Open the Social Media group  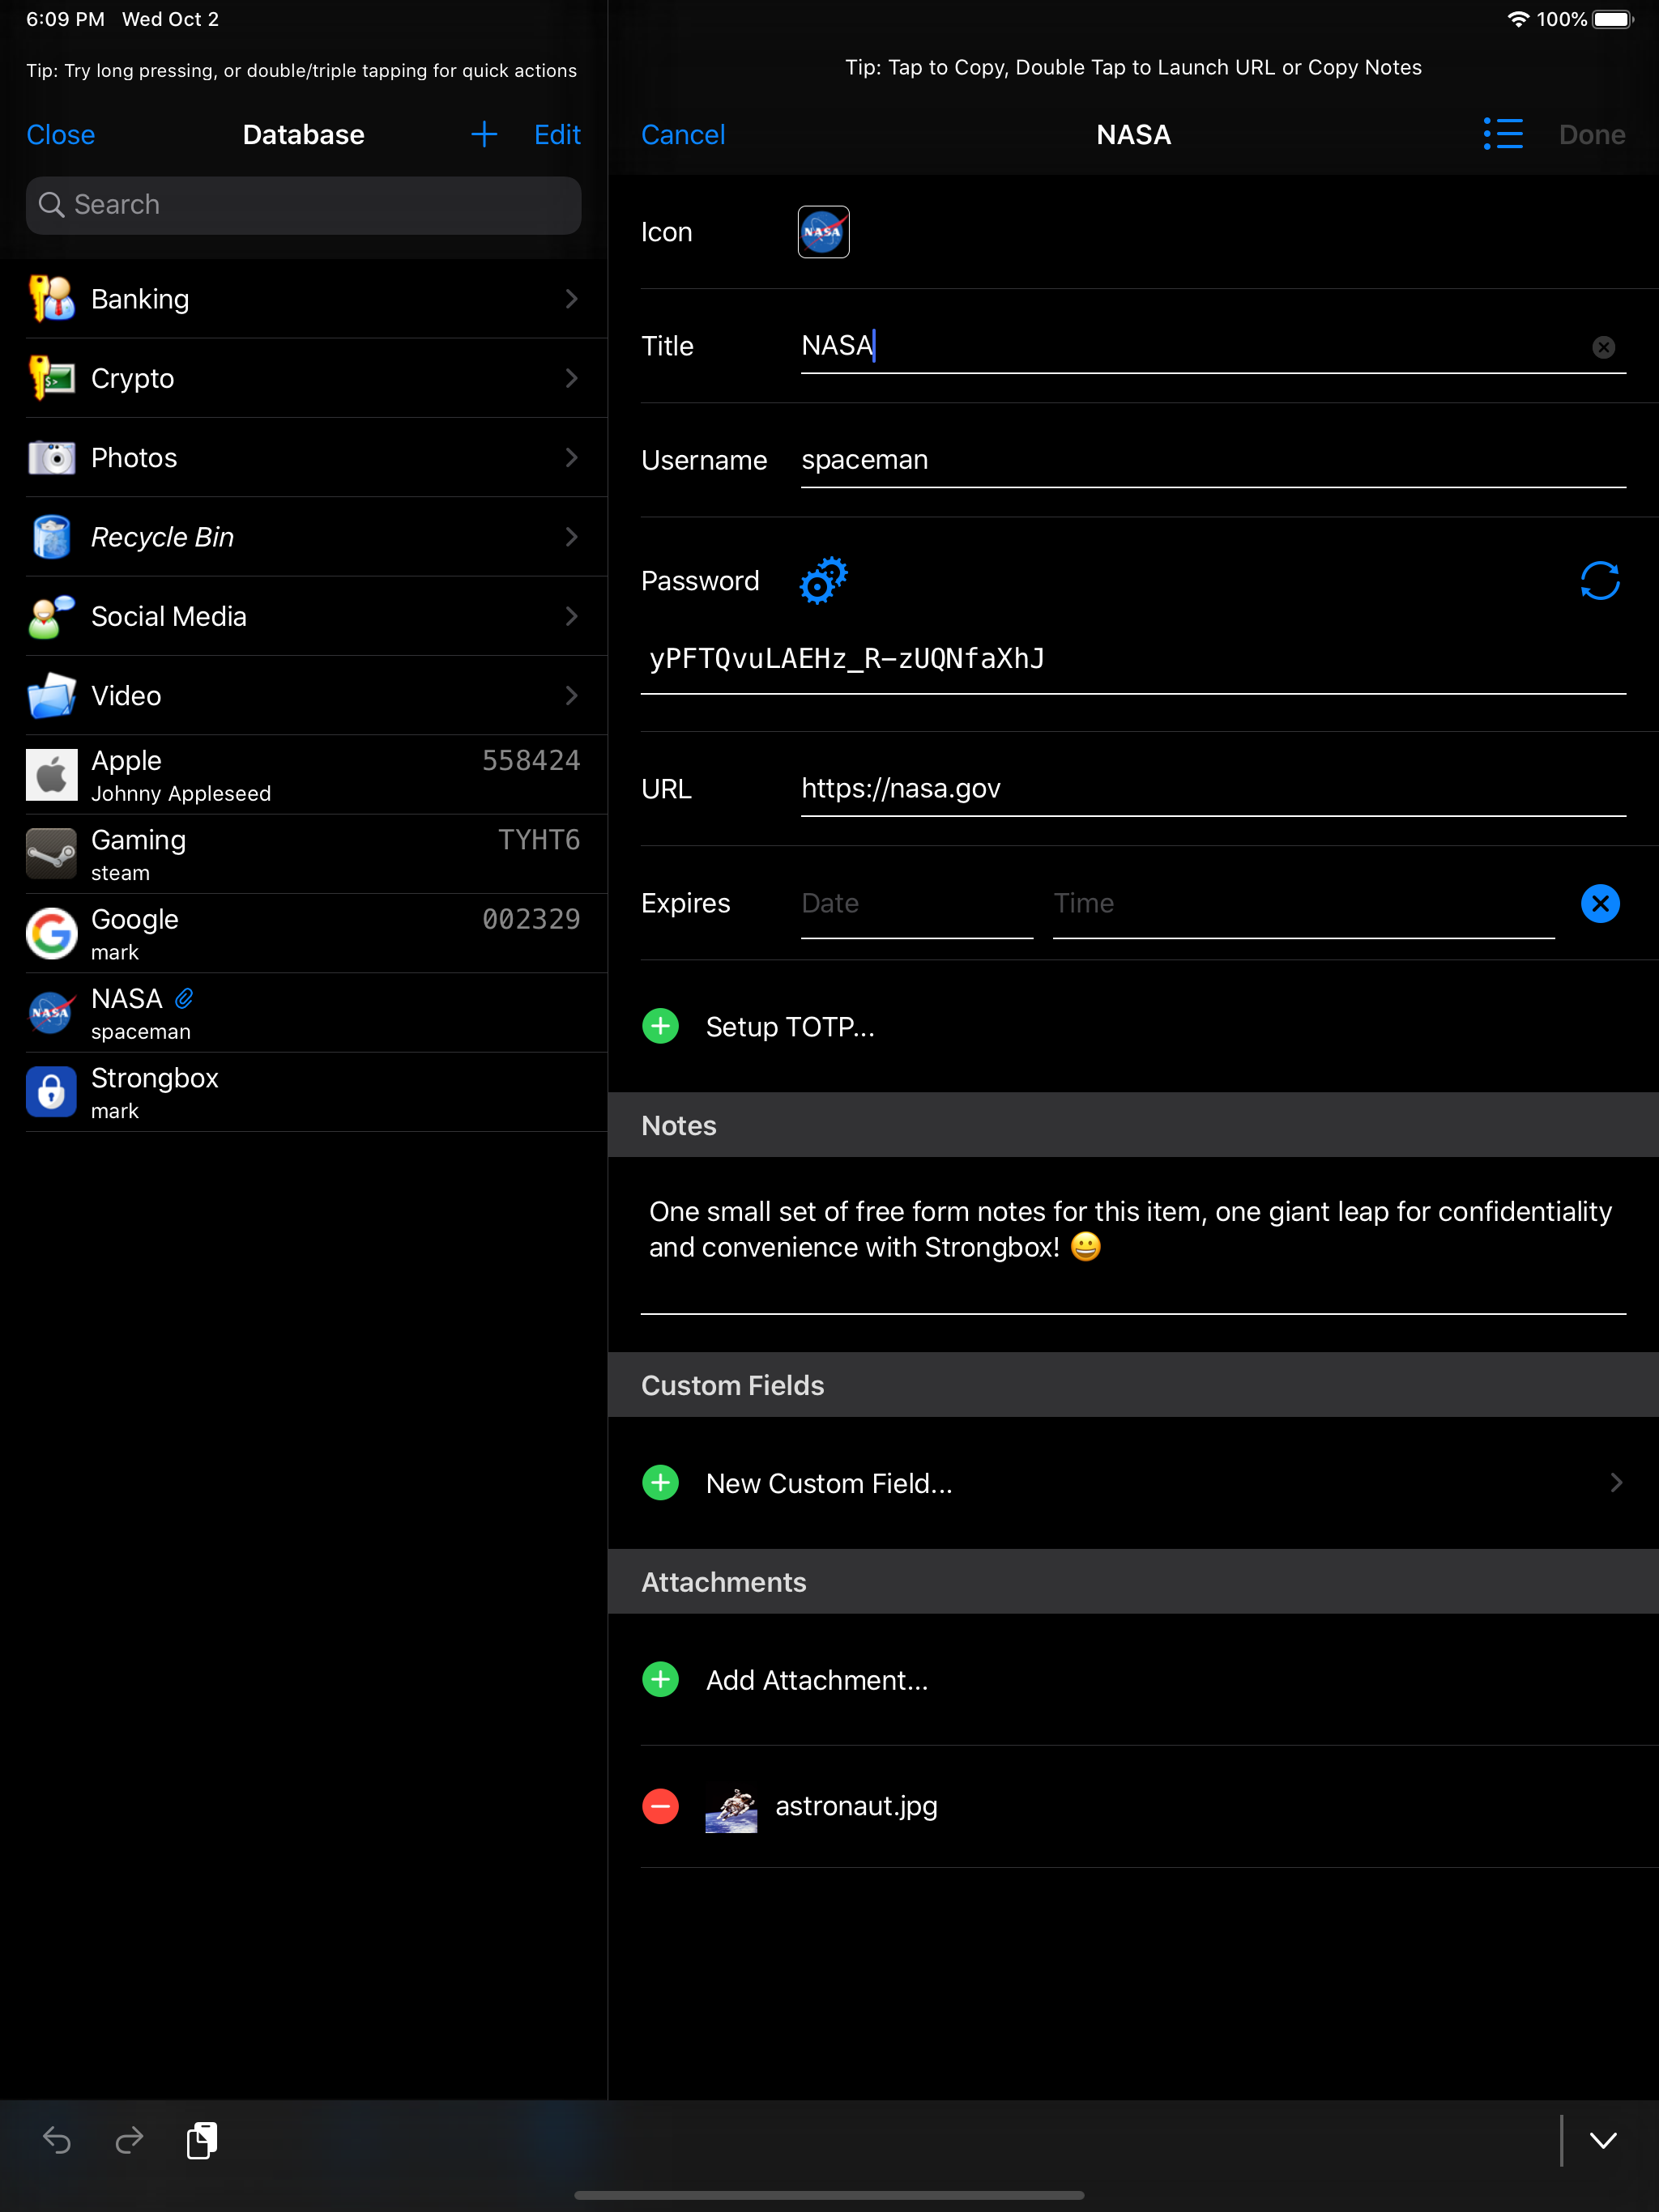click(x=302, y=616)
